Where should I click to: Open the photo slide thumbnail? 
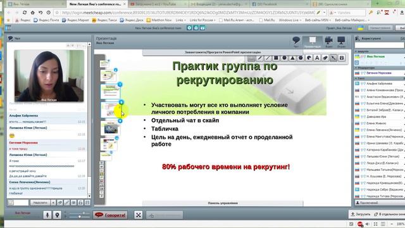[x=111, y=129]
